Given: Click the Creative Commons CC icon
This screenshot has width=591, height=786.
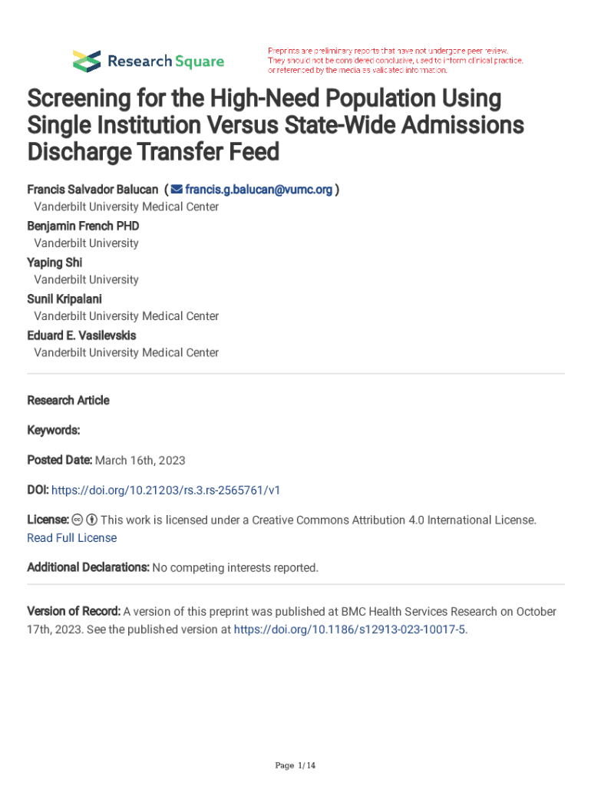Looking at the screenshot, I should click(78, 520).
